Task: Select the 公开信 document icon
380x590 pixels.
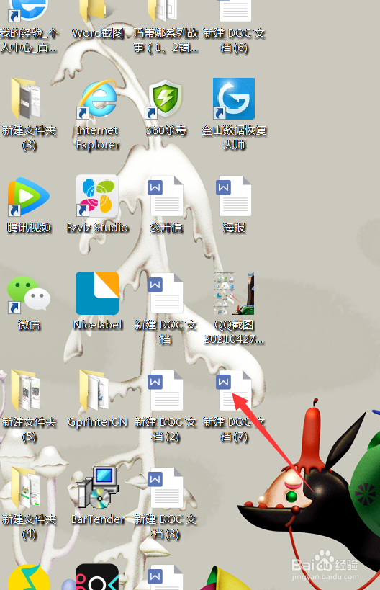Action: tap(166, 196)
